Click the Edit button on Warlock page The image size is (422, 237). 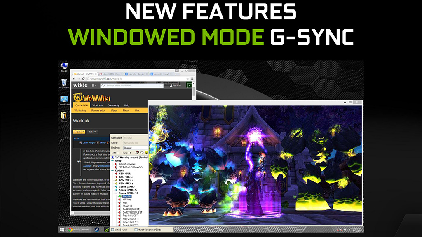[77, 132]
